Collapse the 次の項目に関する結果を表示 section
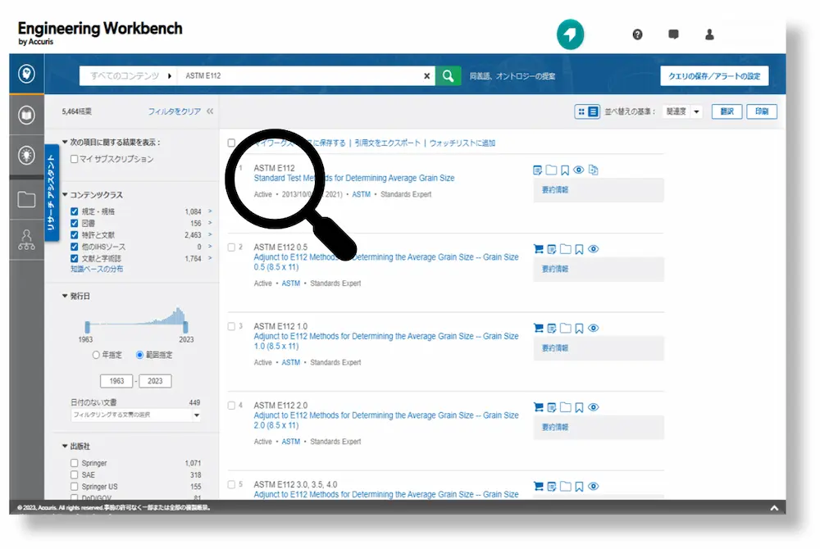820x549 pixels. 65,142
